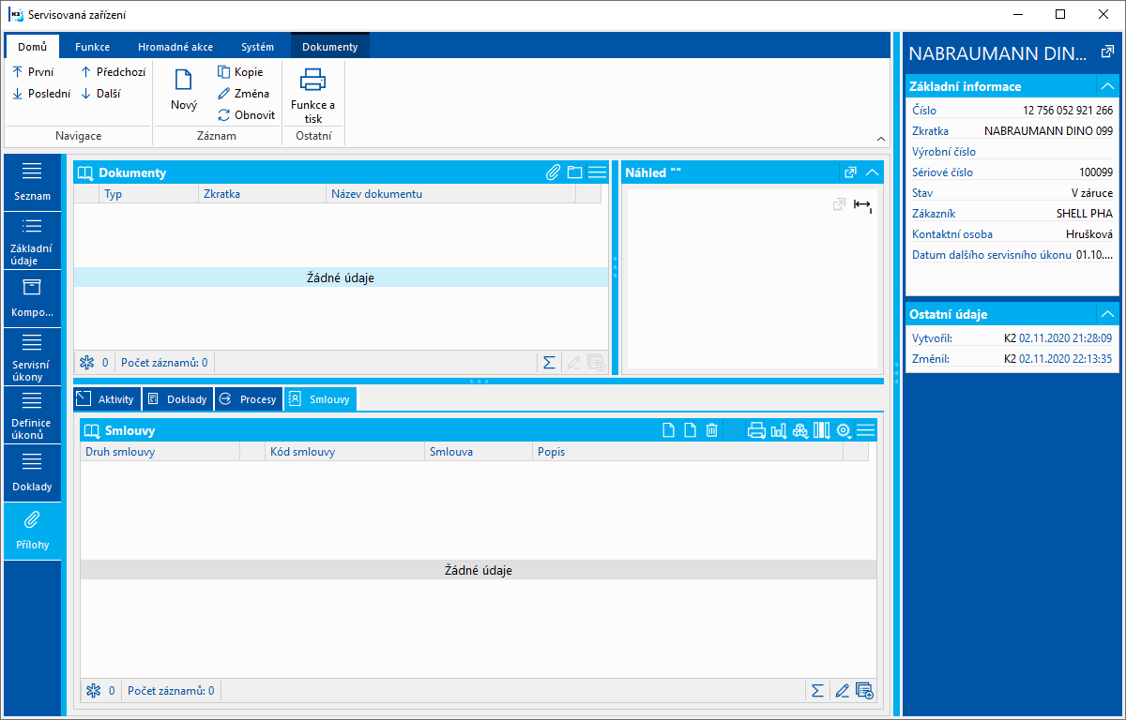This screenshot has height=720, width=1126.
Task: Open columns dropdown in Smlouvy toolbar
Action: pos(822,430)
